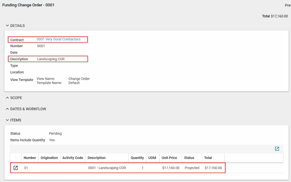Expand the DATES & WORKFLOW section

pos(26,109)
